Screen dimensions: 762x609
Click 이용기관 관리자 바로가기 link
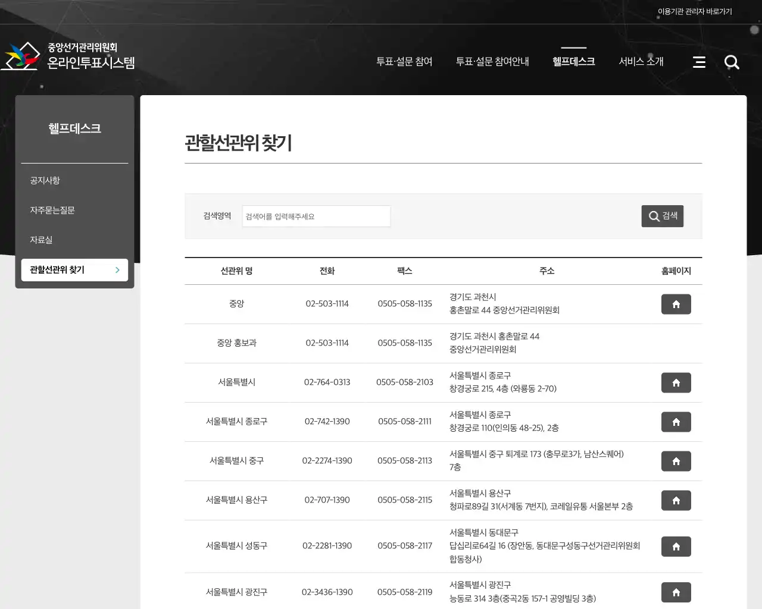694,11
